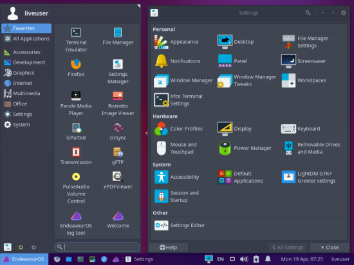Select the Office category
The width and height of the screenshot is (354, 265).
[x=26, y=104]
